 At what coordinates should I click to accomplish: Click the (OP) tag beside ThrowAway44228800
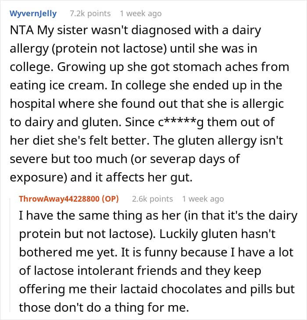click(110, 199)
